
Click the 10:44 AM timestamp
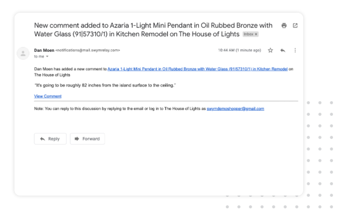click(x=239, y=50)
